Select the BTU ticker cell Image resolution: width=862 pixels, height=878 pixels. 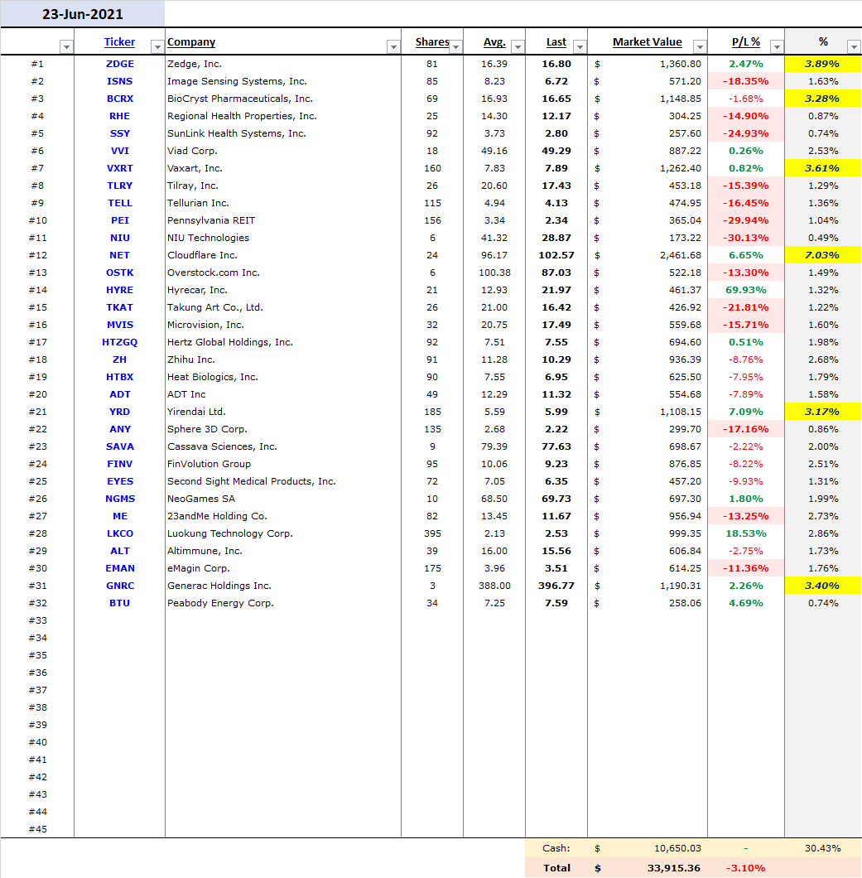[x=120, y=603]
